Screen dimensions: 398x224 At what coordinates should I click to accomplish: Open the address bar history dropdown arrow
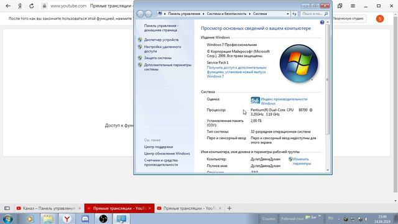click(287, 14)
